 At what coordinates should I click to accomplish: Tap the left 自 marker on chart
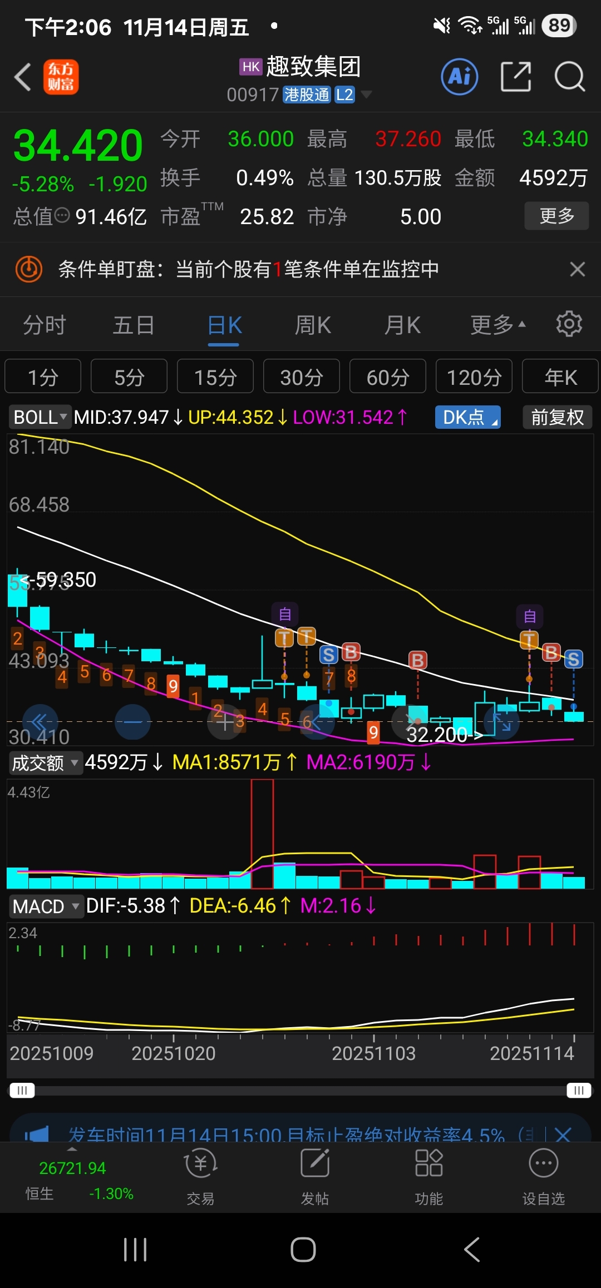(x=285, y=614)
